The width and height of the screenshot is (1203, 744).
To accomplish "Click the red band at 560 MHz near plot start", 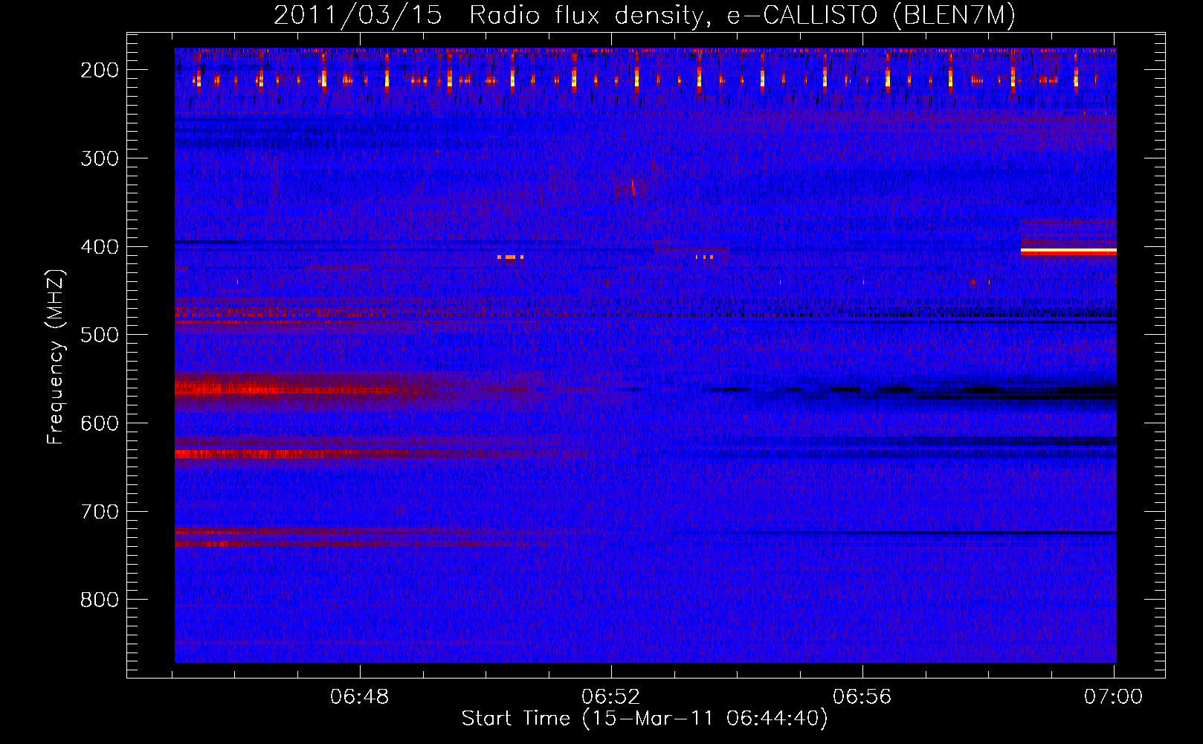I will click(297, 389).
